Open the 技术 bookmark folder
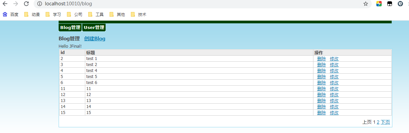The image size is (409, 133). [139, 14]
